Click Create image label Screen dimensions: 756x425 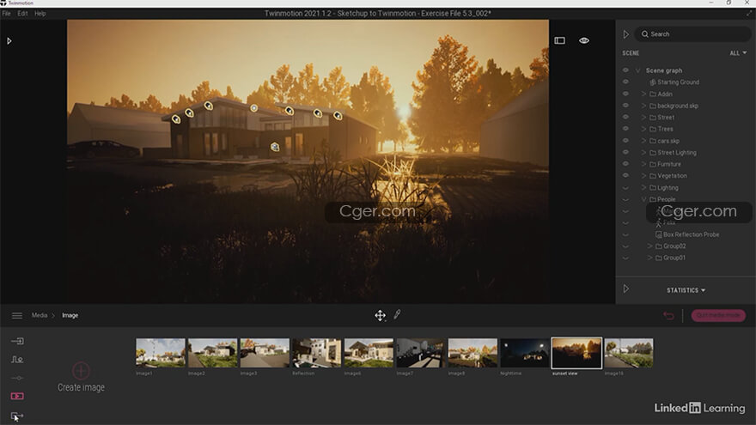click(81, 387)
